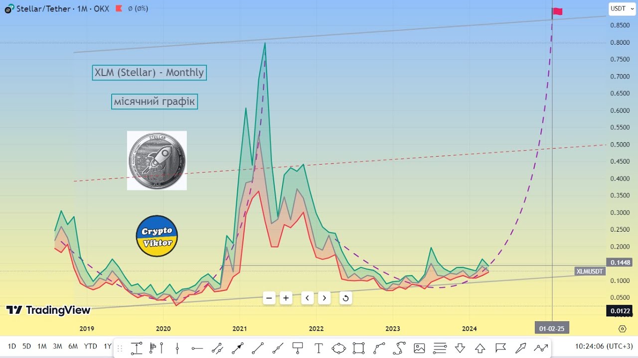Switch to 1Y time range
Image resolution: width=638 pixels, height=358 pixels.
coord(107,346)
